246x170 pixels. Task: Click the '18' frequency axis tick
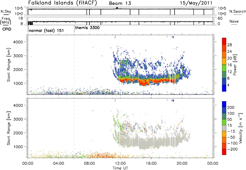click(21, 18)
